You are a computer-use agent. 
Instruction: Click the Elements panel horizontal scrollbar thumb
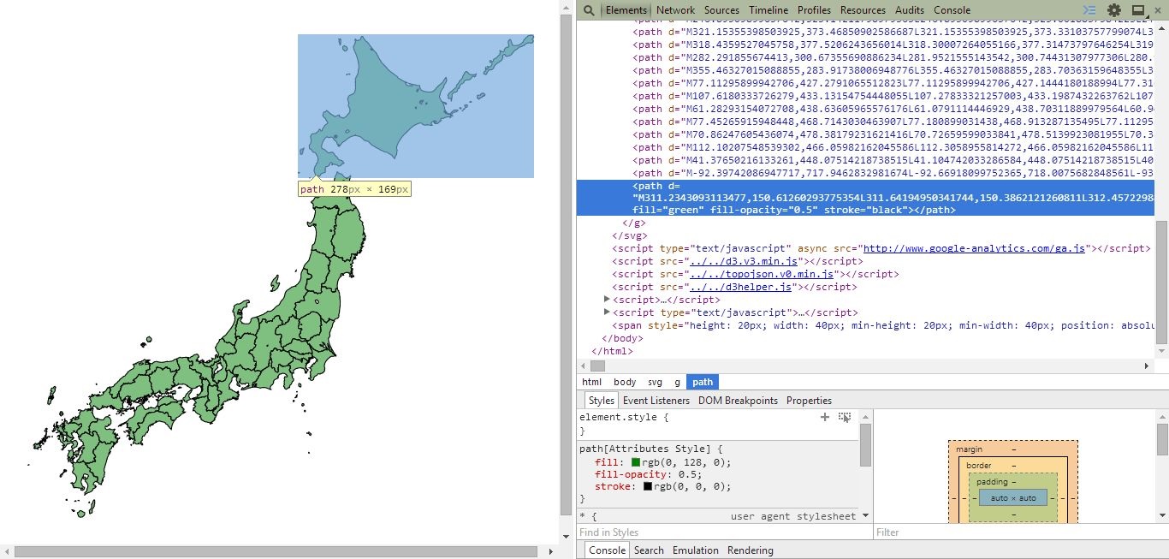pyautogui.click(x=598, y=366)
